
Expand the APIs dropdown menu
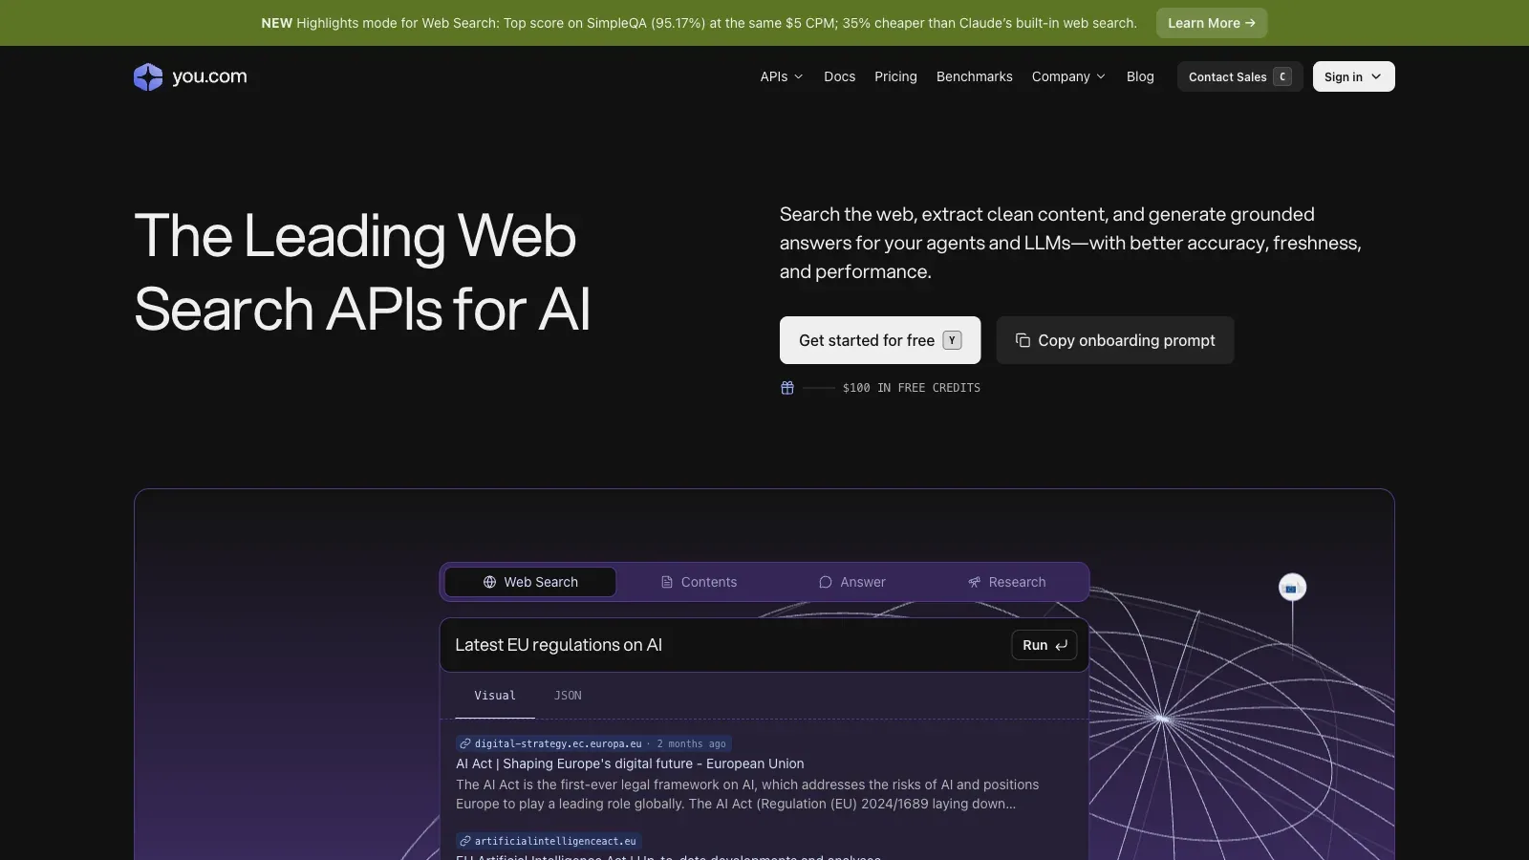click(781, 76)
